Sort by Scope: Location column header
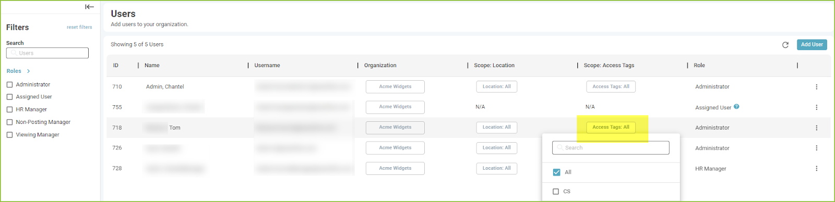Viewport: 835px width, 202px height. pos(494,66)
